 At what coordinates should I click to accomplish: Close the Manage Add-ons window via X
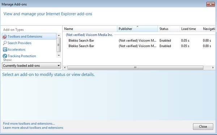point(210,4)
